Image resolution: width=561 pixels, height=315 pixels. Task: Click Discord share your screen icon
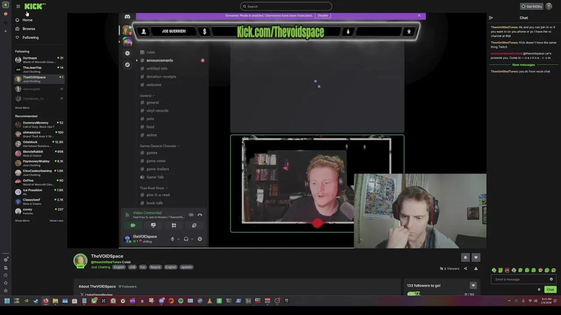(153, 225)
